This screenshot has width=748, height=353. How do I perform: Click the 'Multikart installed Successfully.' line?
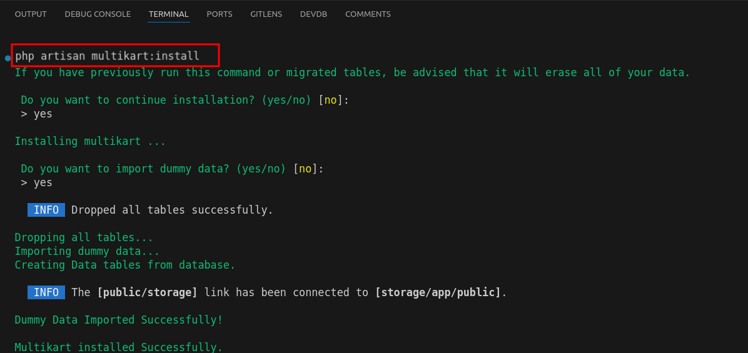(119, 347)
